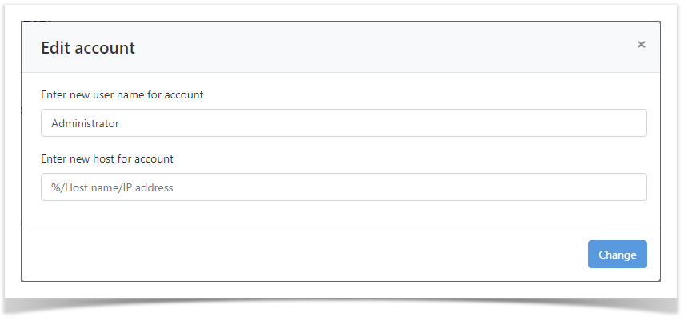Click the Change button
This screenshot has width=688, height=321.
[617, 255]
